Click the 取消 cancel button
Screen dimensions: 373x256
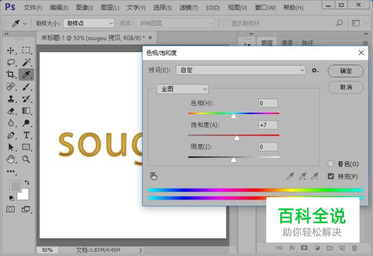346,87
